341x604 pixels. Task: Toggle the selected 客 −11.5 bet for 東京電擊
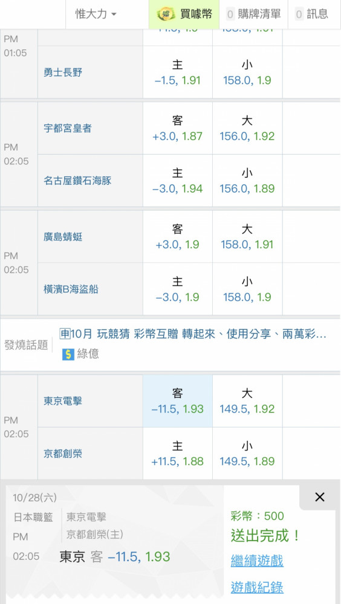pyautogui.click(x=177, y=401)
